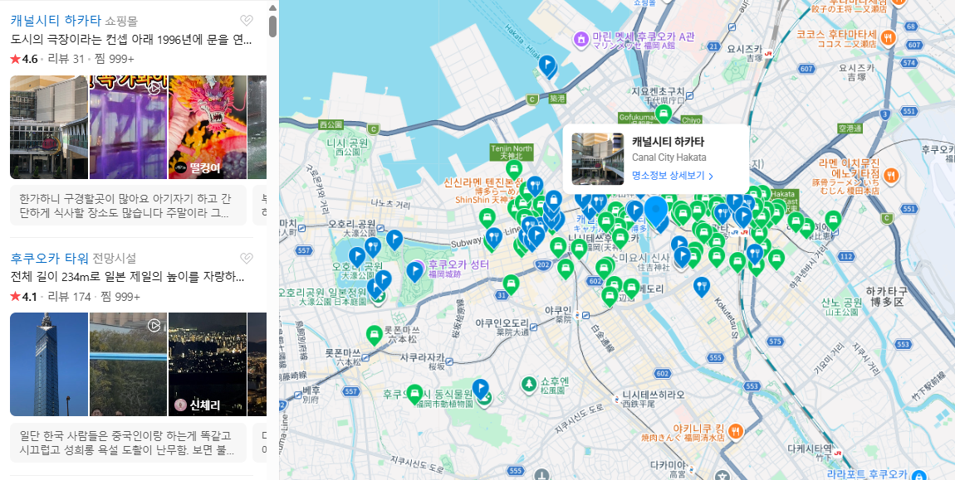Select the large highlighted blue Canal City pin
955x480 pixels.
tap(656, 211)
